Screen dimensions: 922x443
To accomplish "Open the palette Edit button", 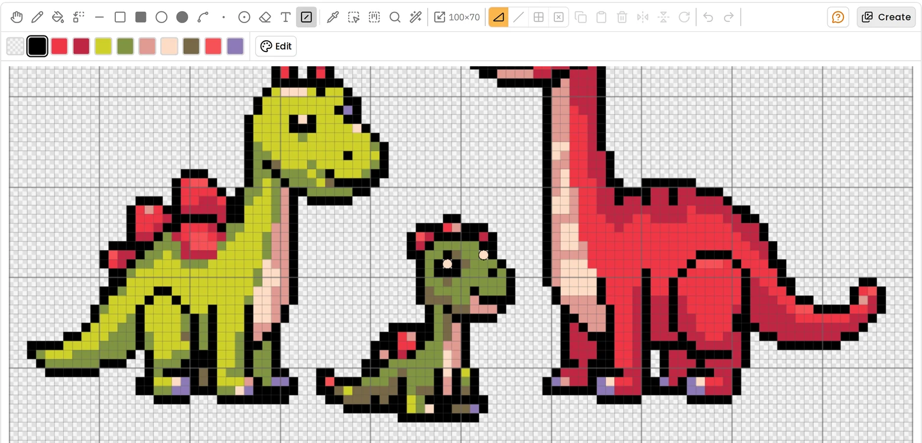I will coord(276,46).
